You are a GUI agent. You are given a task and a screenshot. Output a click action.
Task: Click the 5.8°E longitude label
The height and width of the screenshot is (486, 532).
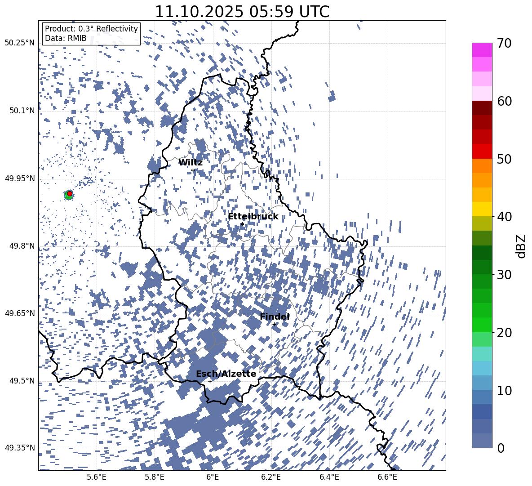click(155, 477)
